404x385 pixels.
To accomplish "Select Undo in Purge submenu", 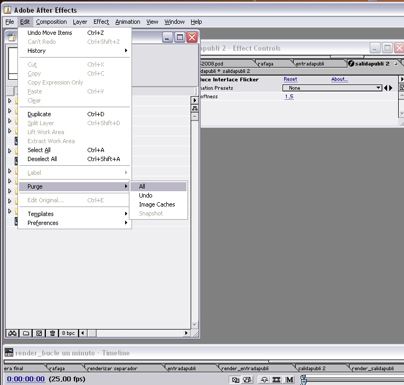I will (x=158, y=195).
